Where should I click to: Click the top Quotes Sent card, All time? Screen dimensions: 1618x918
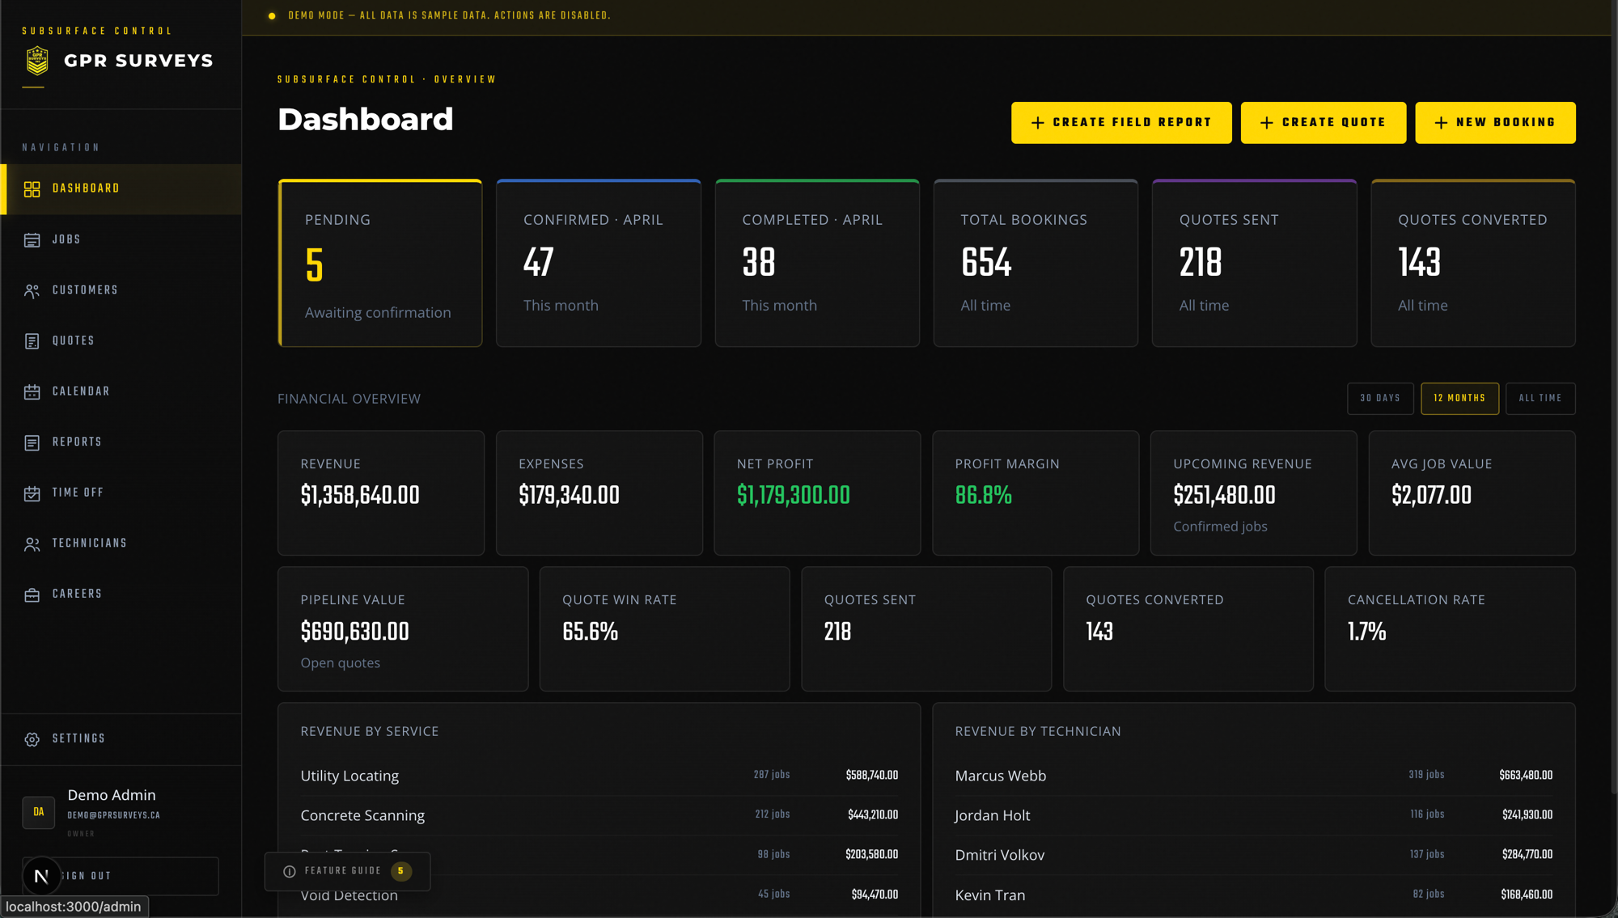click(1254, 264)
